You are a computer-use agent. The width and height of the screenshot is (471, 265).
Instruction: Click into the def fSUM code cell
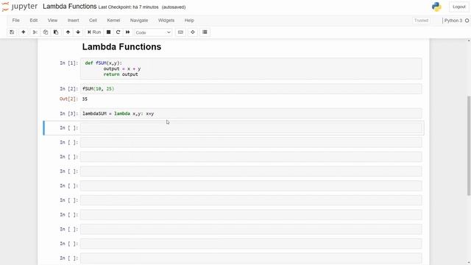pos(251,68)
